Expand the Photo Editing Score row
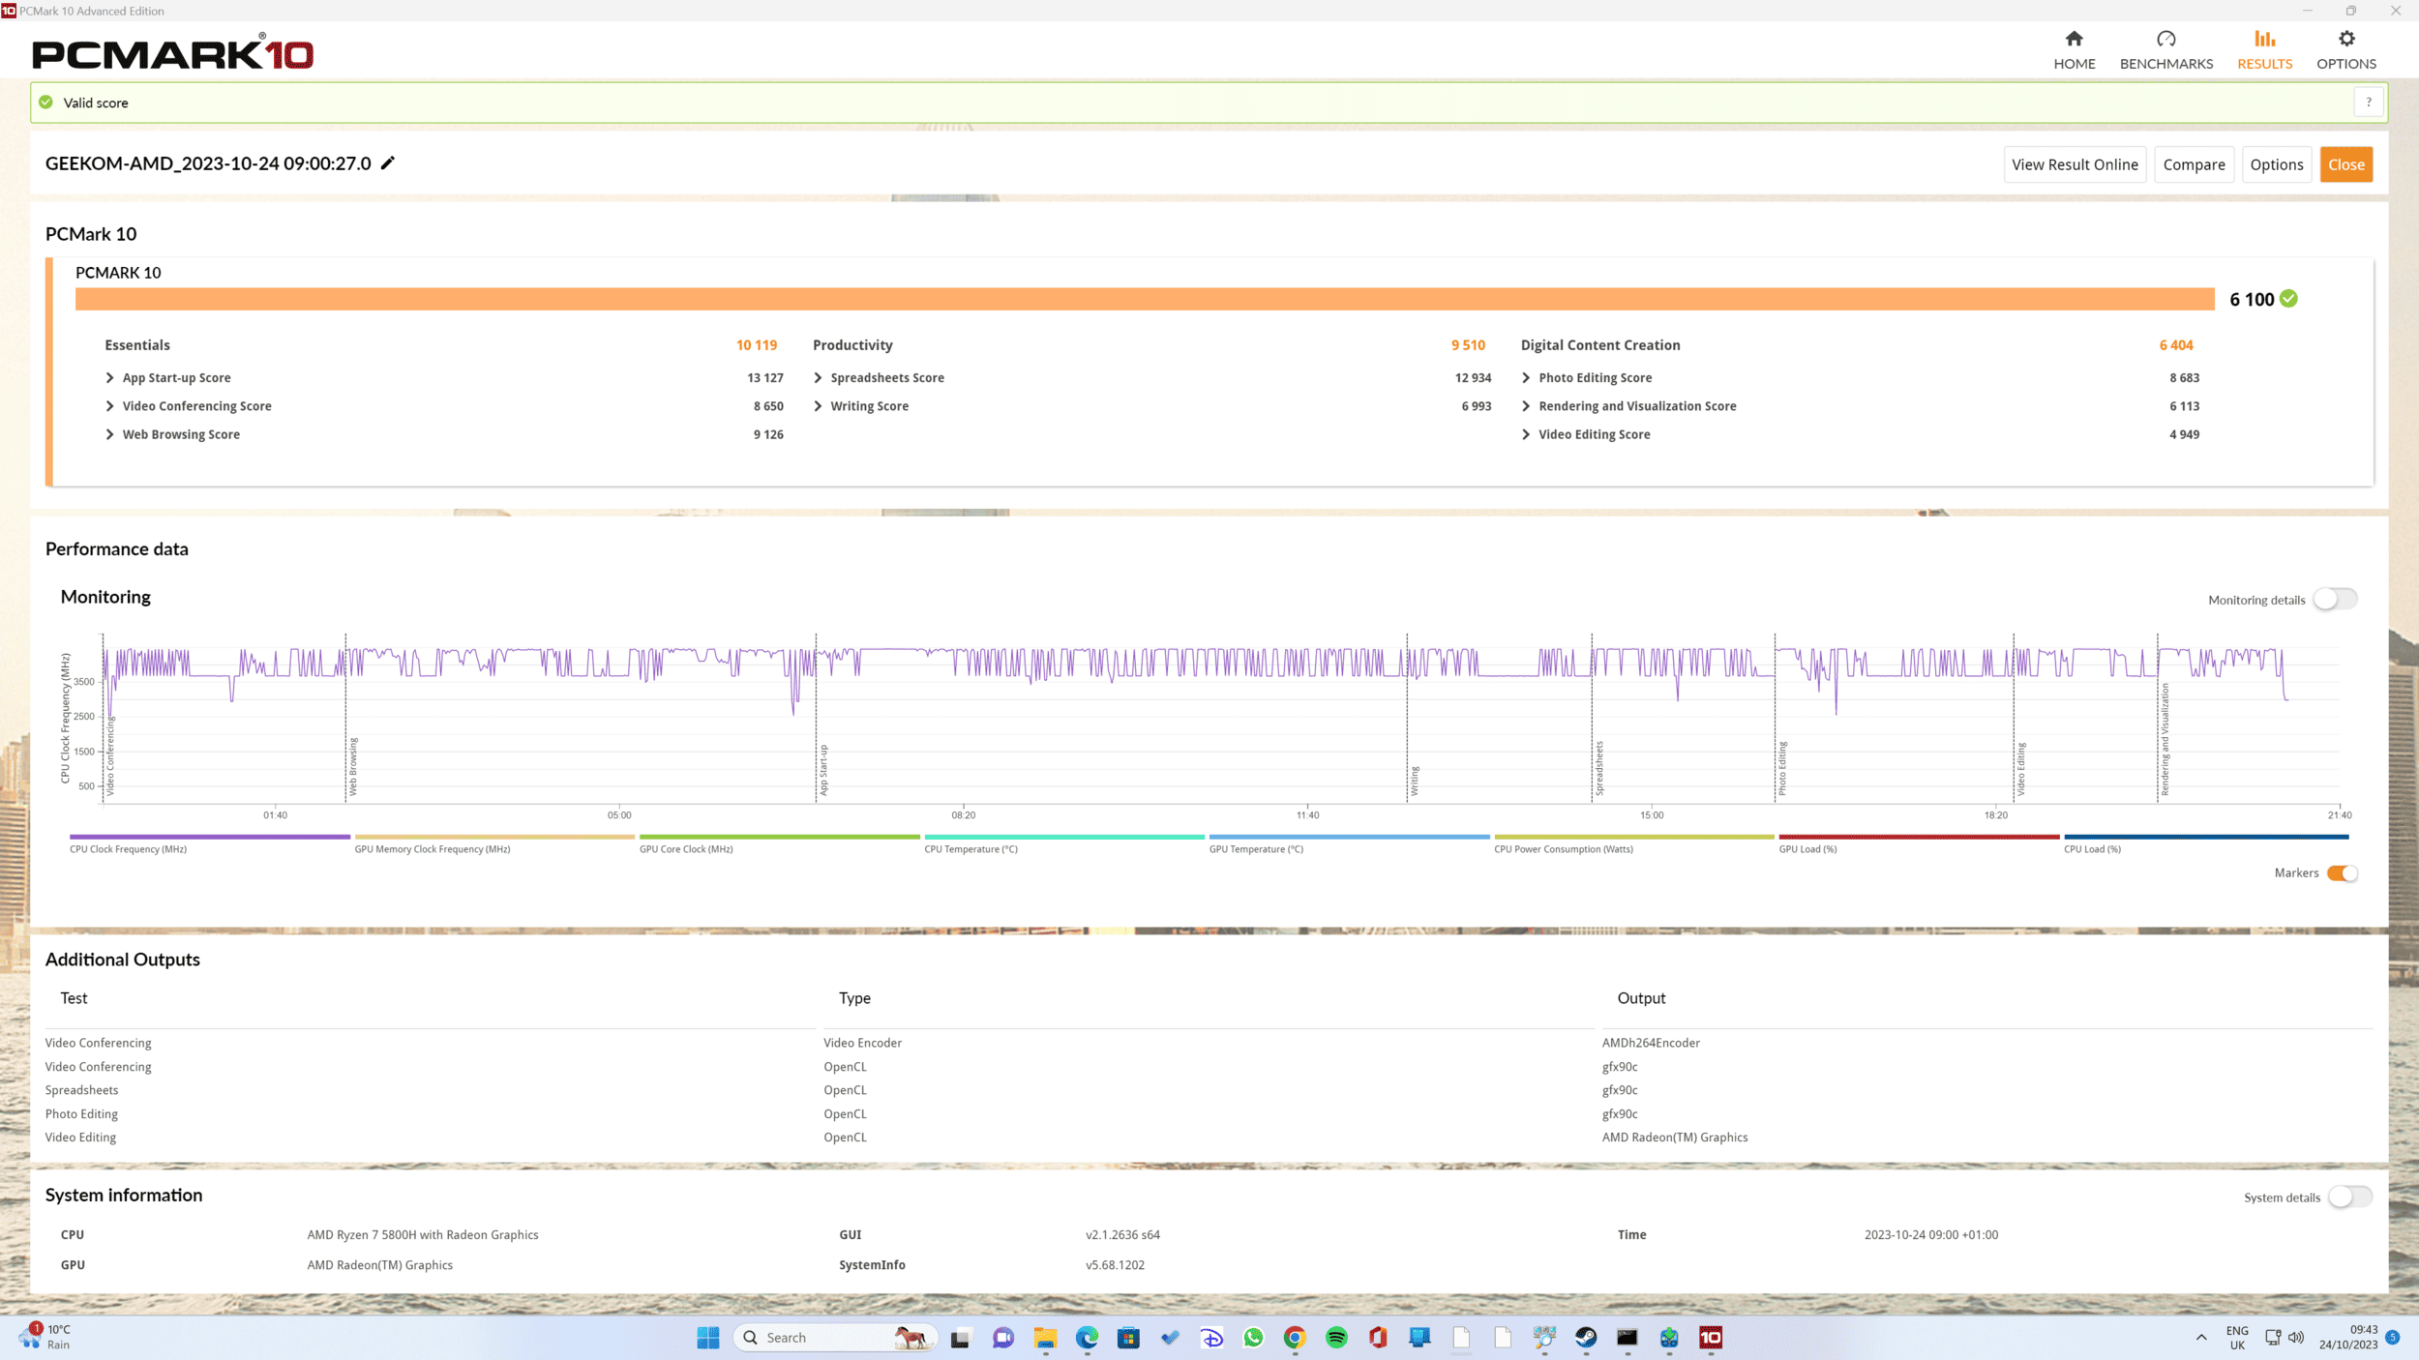This screenshot has height=1360, width=2419. (x=1527, y=378)
